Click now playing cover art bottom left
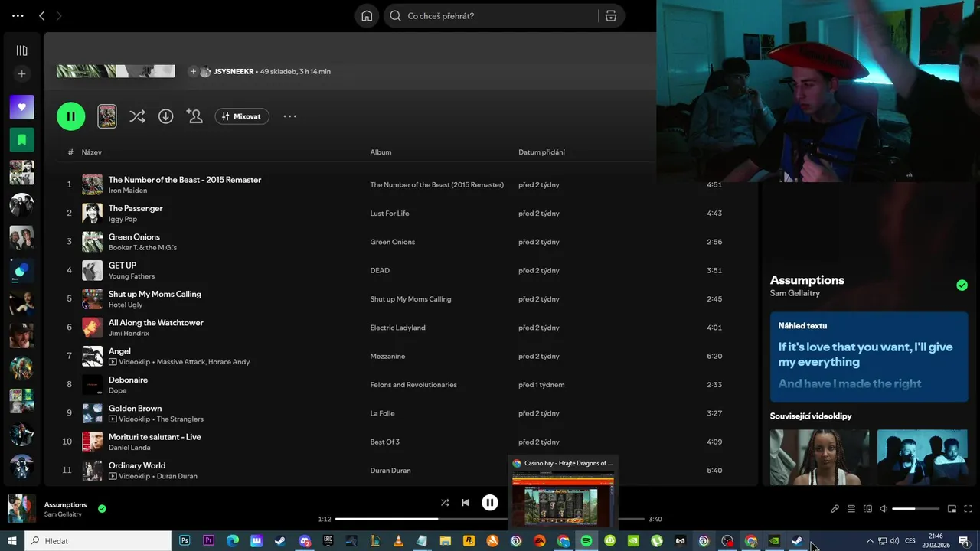 [21, 509]
